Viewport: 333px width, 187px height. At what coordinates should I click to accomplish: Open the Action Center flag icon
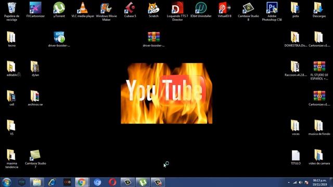(x=306, y=182)
